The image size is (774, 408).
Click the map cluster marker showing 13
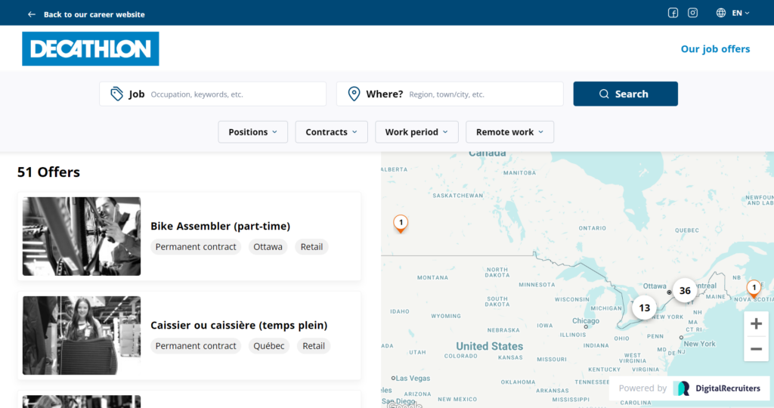point(644,308)
